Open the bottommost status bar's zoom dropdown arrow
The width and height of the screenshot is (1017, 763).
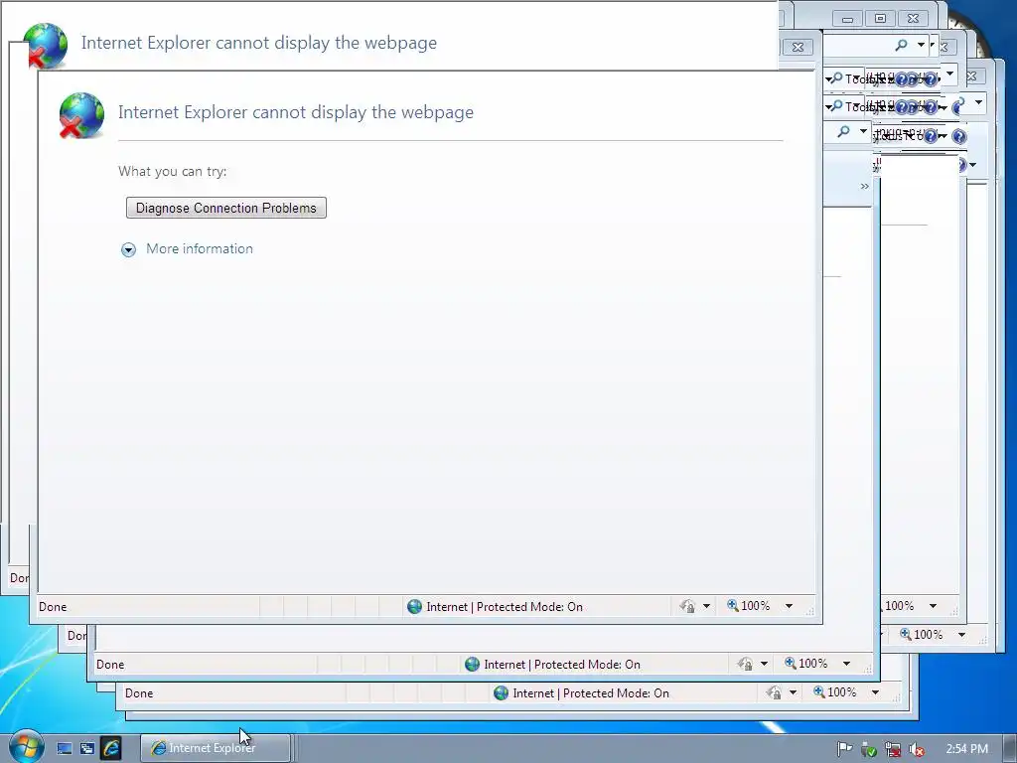875,692
